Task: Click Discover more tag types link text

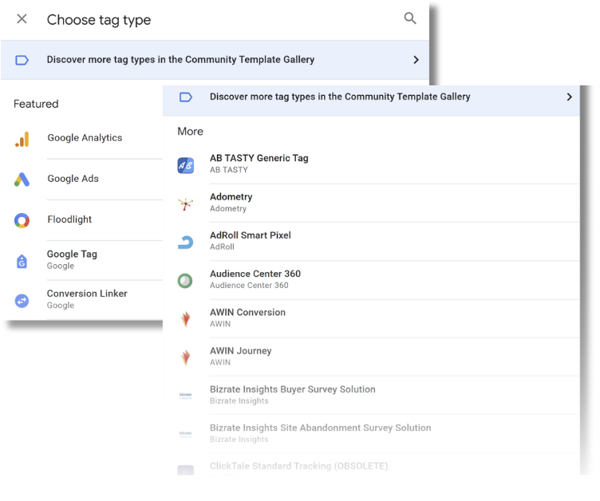Action: [x=180, y=60]
